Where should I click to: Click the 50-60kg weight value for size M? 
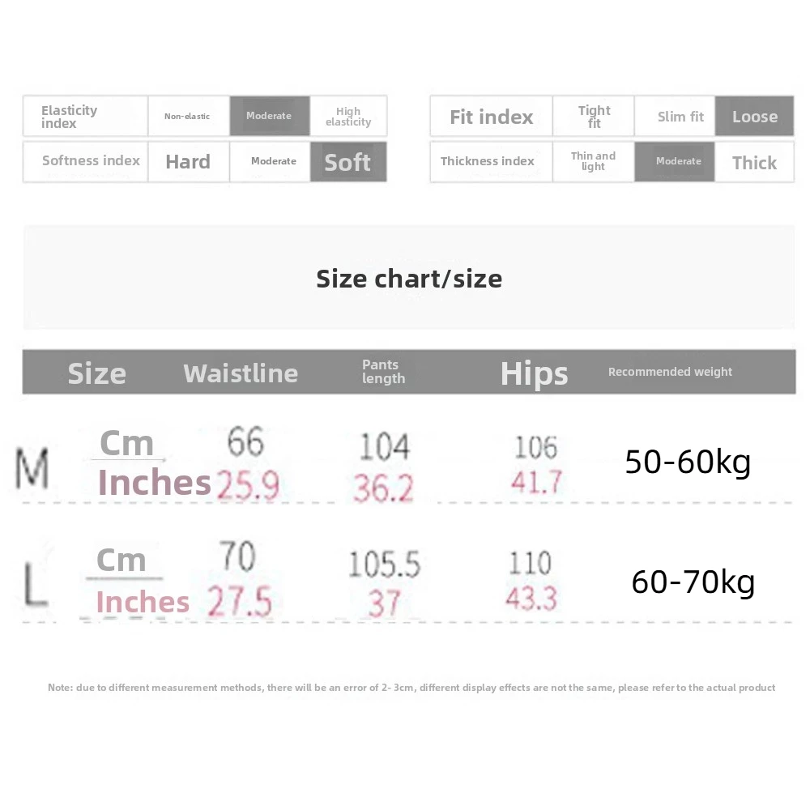point(688,462)
